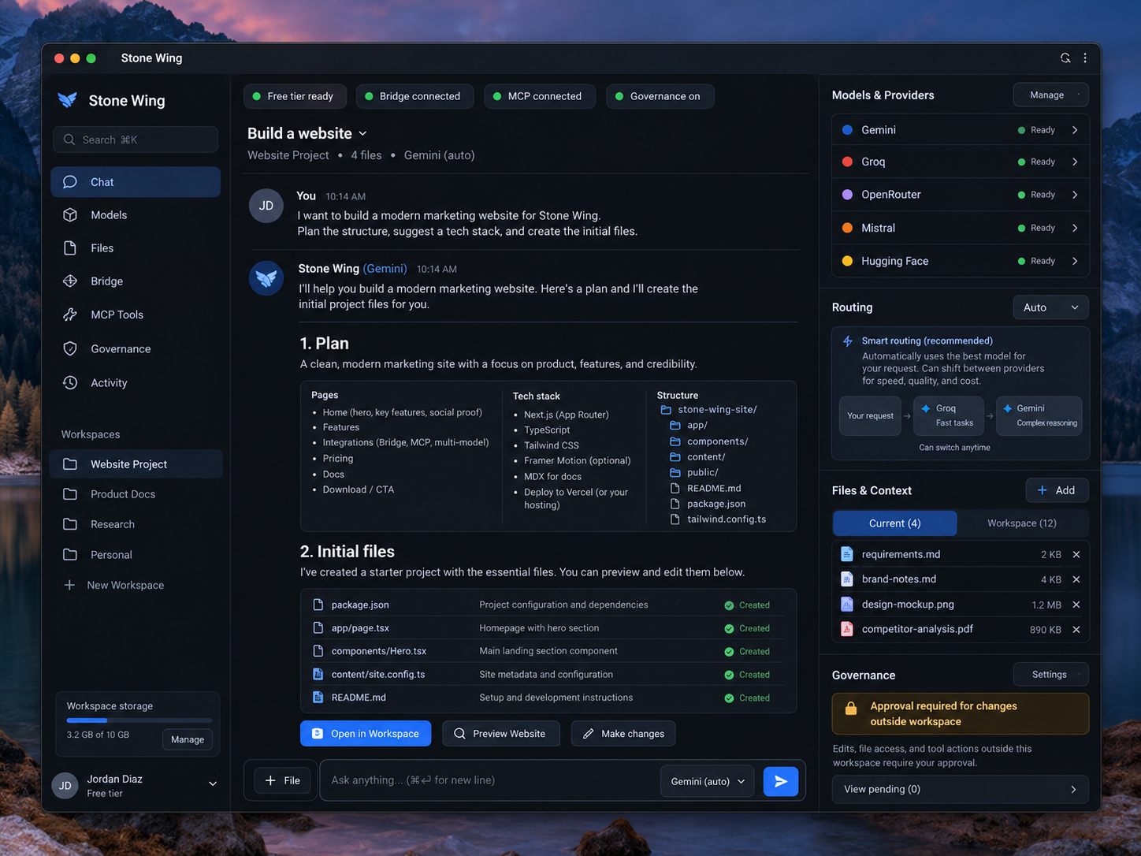Click the smart routing lightning icon
The height and width of the screenshot is (856, 1141).
click(x=848, y=341)
